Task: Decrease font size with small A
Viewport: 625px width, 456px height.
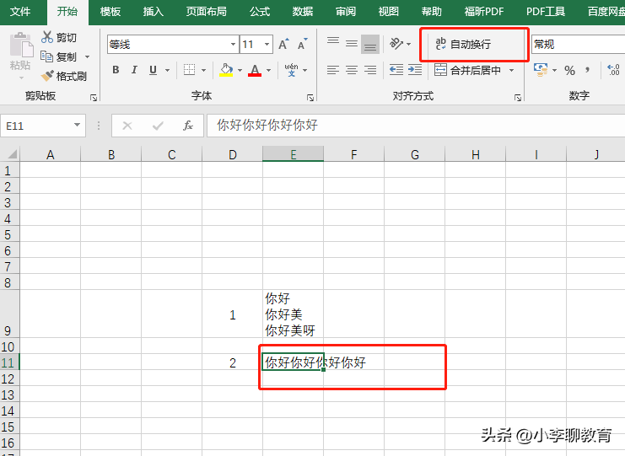Action: (x=303, y=44)
